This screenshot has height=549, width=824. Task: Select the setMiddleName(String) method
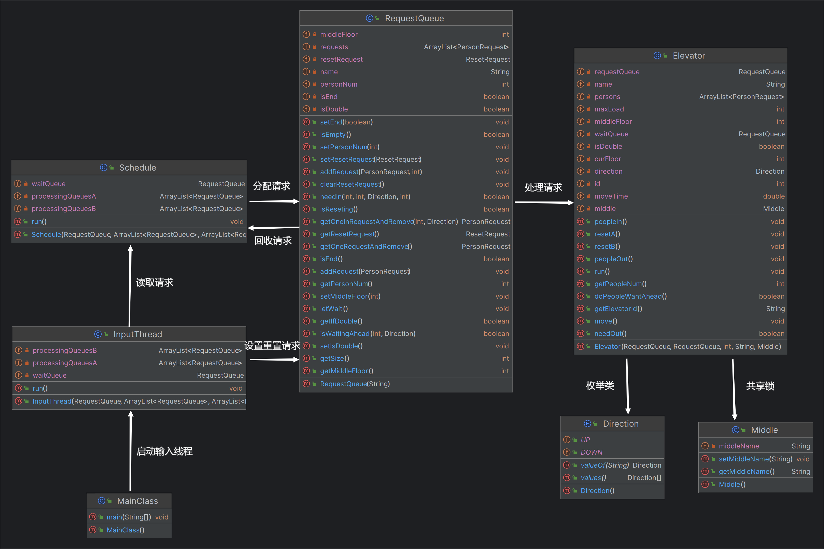click(756, 459)
